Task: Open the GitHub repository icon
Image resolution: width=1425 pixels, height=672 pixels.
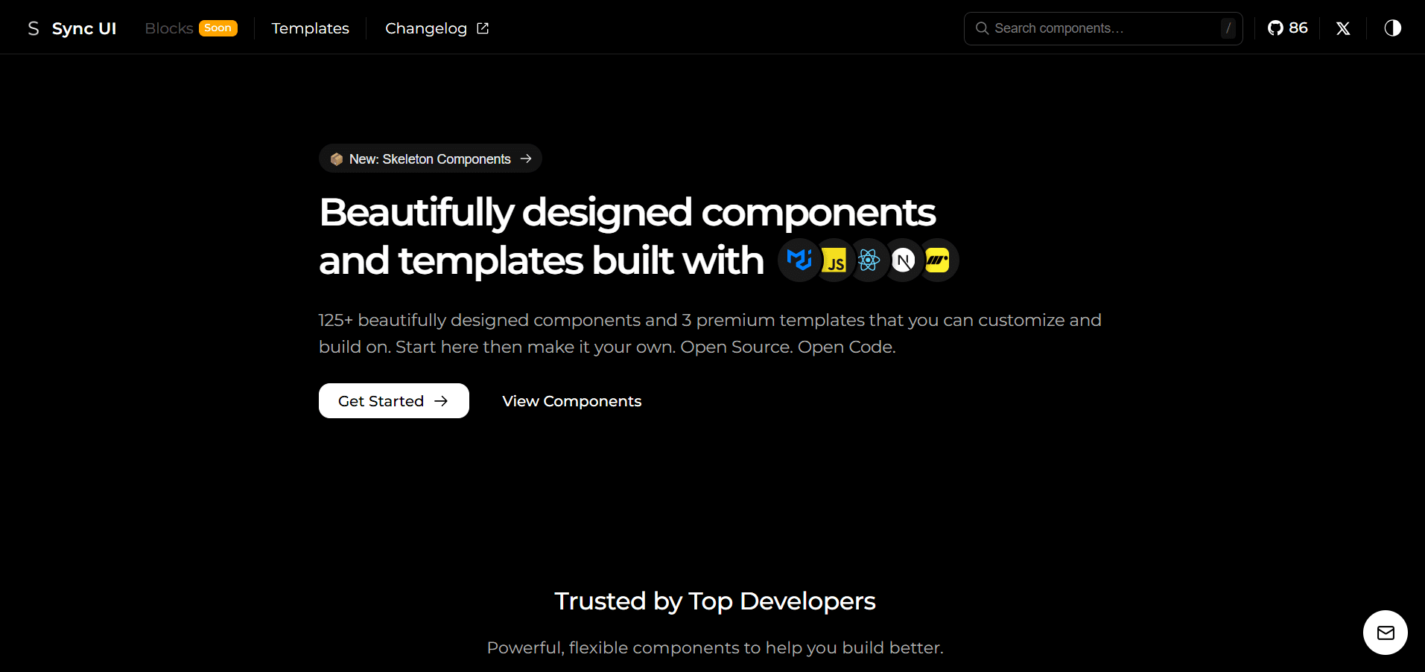Action: (1276, 28)
